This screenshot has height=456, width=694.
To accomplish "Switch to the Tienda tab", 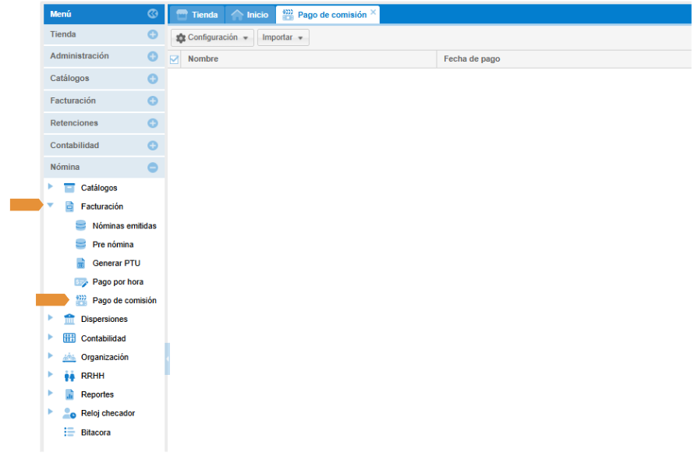I will point(197,15).
